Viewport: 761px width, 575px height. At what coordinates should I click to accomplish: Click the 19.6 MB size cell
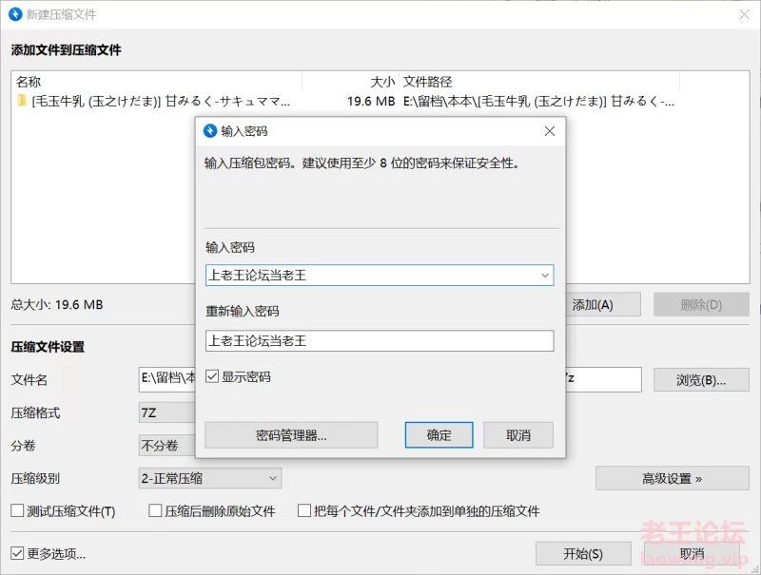pos(371,101)
